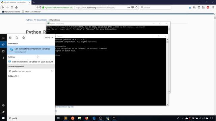
Task: Expand the path suggestion arrow
Action: click(x=52, y=71)
